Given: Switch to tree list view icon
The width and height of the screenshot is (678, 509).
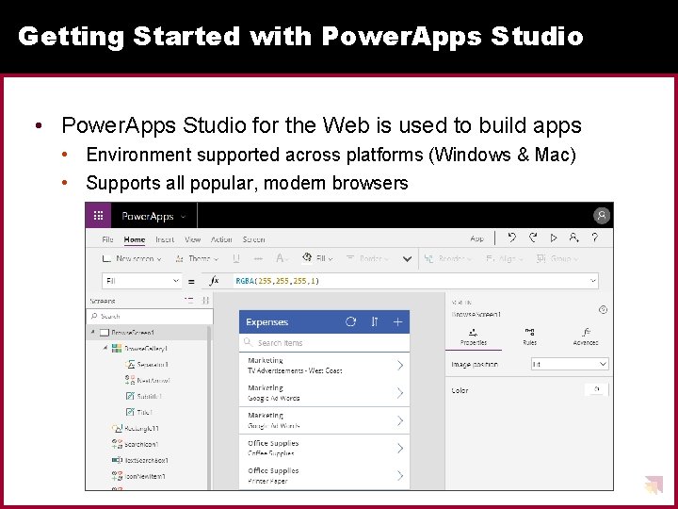Looking at the screenshot, I should tap(189, 301).
